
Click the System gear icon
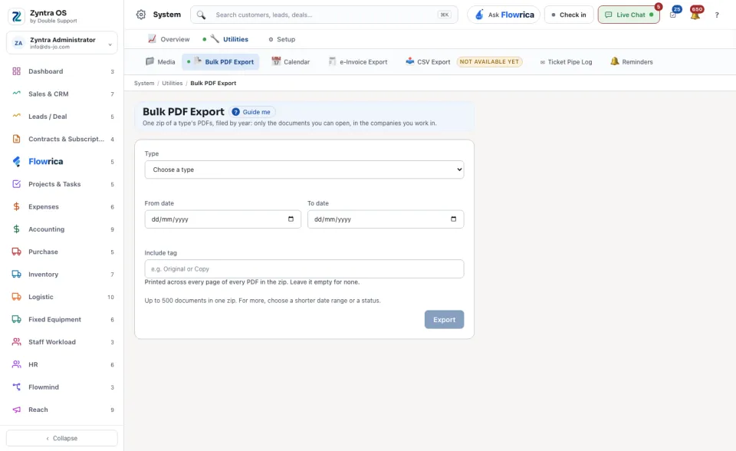point(141,15)
